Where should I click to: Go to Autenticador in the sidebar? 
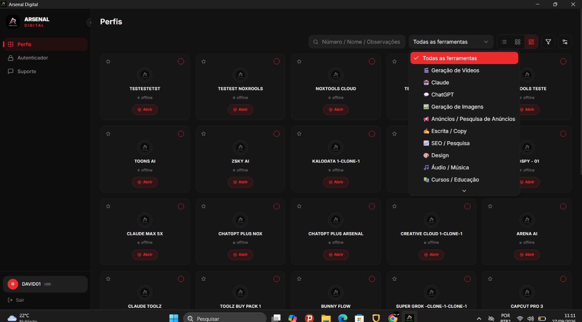[45, 58]
